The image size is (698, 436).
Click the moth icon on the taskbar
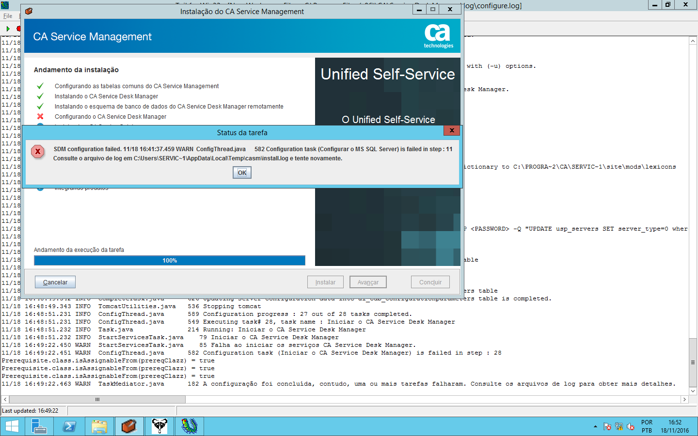(159, 426)
